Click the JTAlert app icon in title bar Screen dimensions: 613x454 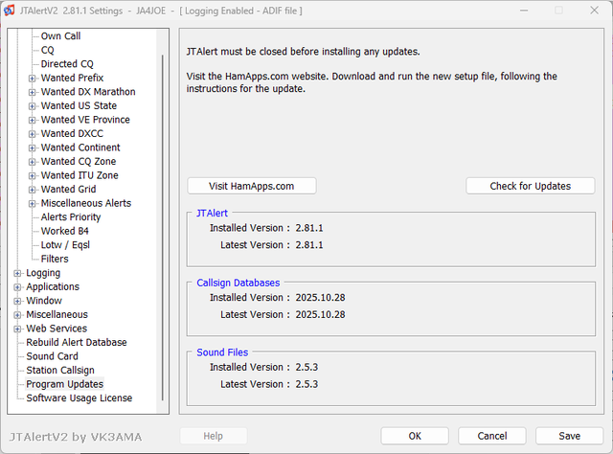click(x=9, y=11)
